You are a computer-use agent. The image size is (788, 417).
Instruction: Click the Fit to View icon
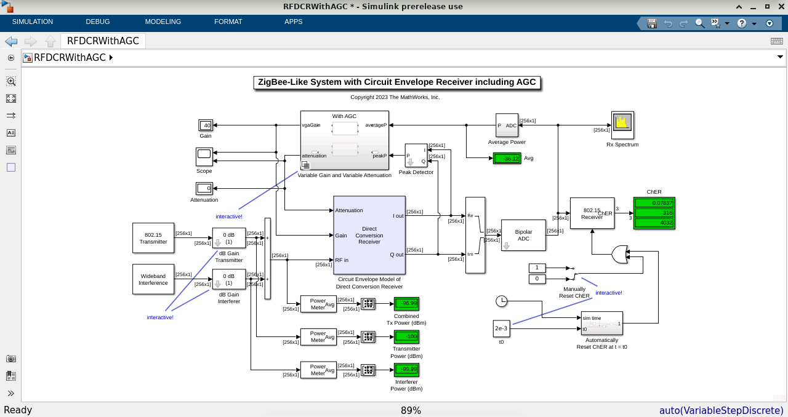coord(11,98)
